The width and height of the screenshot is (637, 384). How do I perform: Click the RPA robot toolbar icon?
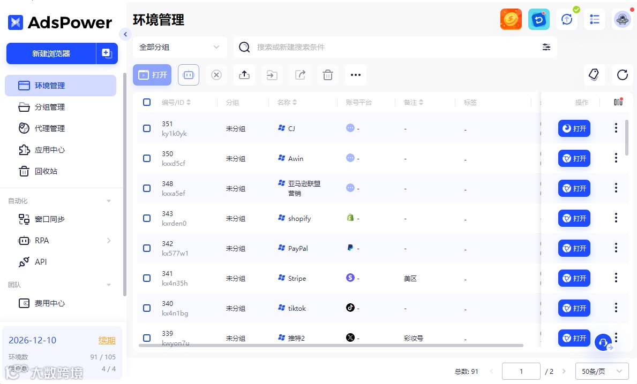(x=189, y=75)
